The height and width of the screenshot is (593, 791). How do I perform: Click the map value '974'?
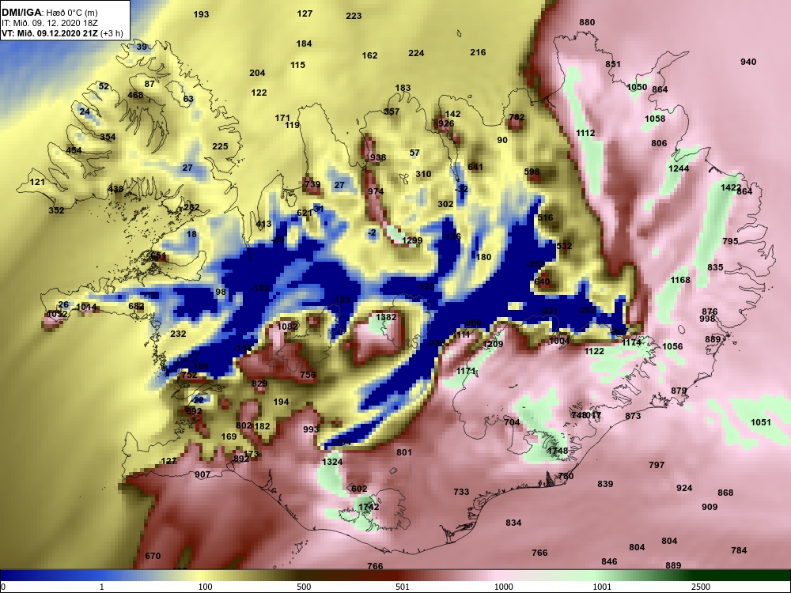click(376, 191)
